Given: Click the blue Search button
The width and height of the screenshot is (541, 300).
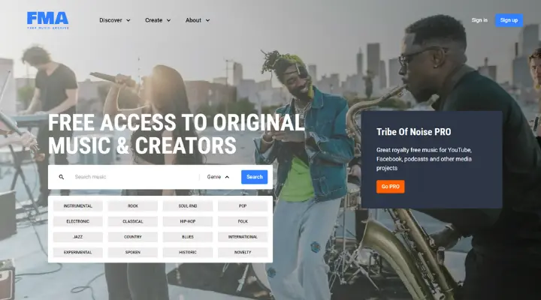Looking at the screenshot, I should (x=254, y=177).
